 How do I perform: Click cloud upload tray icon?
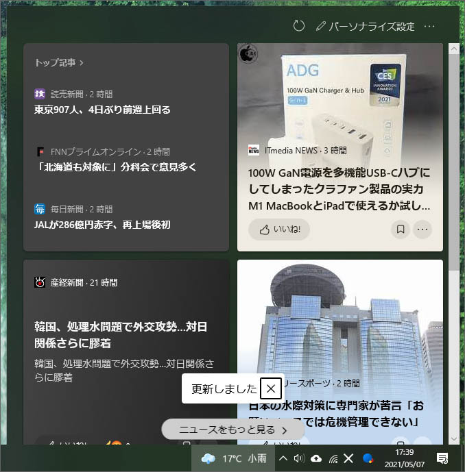[315, 458]
